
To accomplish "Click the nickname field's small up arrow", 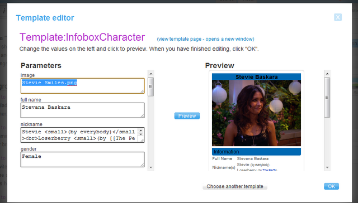I will click(x=140, y=130).
